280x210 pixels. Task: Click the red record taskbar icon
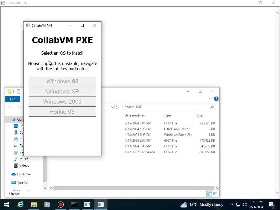tap(60, 205)
